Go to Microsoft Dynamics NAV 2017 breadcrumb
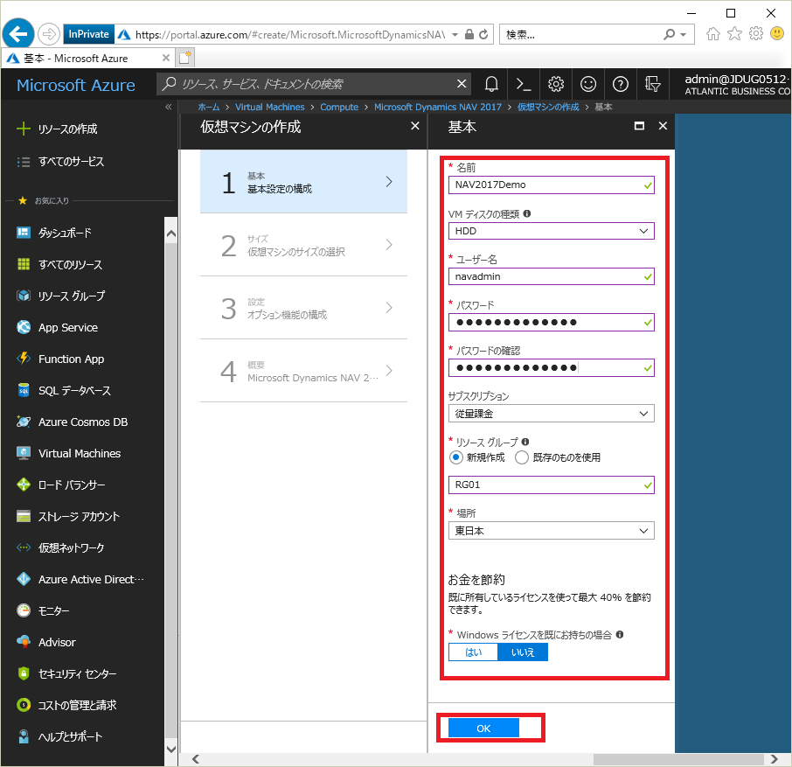 tap(437, 107)
